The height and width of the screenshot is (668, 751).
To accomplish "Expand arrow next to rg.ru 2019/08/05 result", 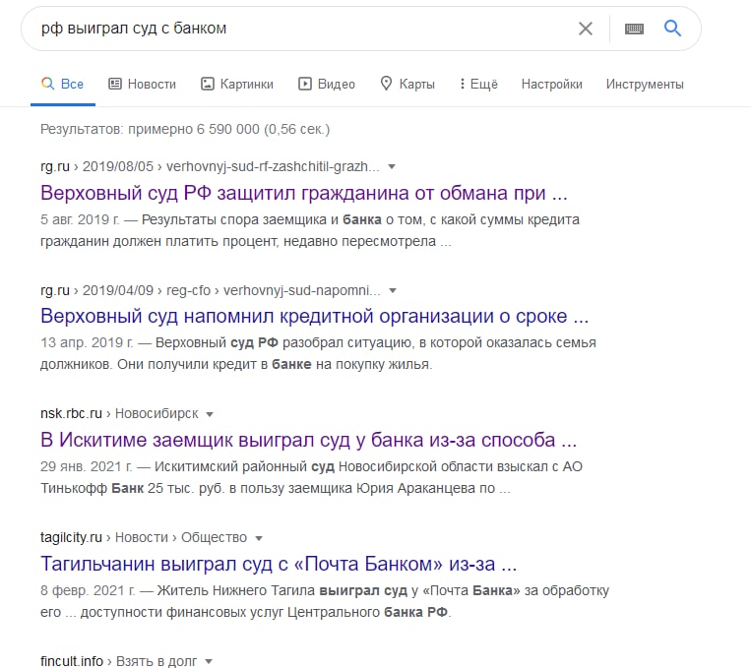I will click(392, 166).
